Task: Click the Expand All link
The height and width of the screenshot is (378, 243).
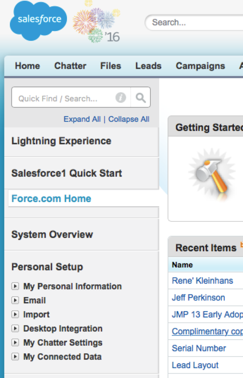Action: [x=82, y=119]
